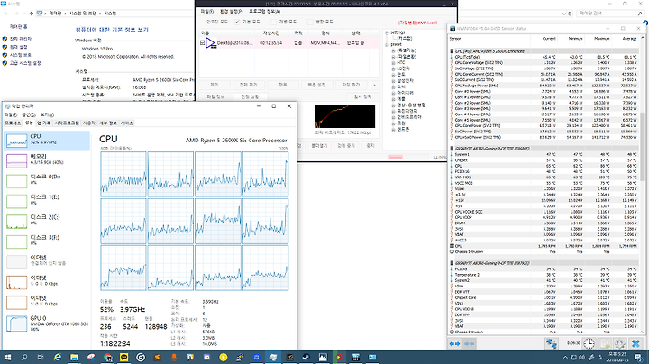This screenshot has width=649, height=364.
Task: Enable the 기본 모드 checkbox in encoder
Action: 237,22
